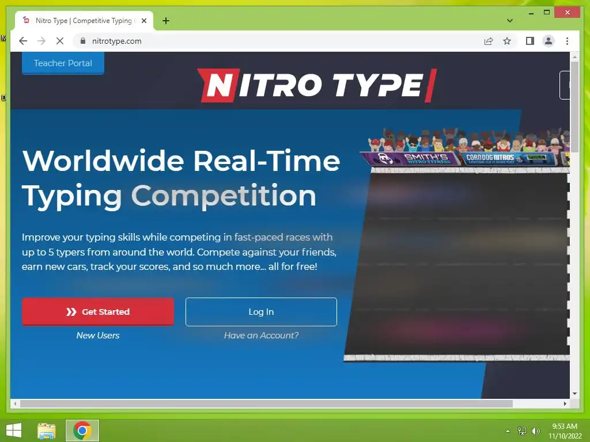Share this page icon in address bar
The image size is (590, 442).
489,41
